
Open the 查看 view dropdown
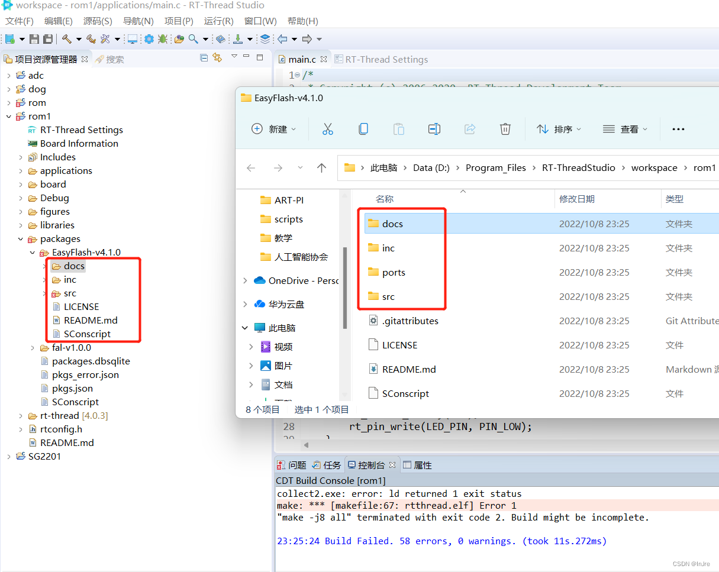pos(625,129)
